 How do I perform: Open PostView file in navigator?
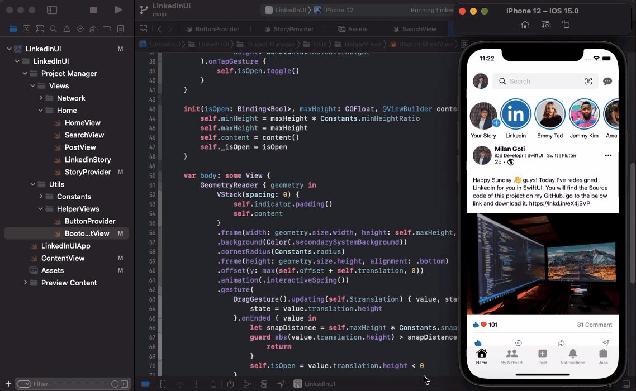coord(80,147)
